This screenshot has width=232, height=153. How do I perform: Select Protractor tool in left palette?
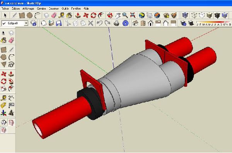[4, 105]
